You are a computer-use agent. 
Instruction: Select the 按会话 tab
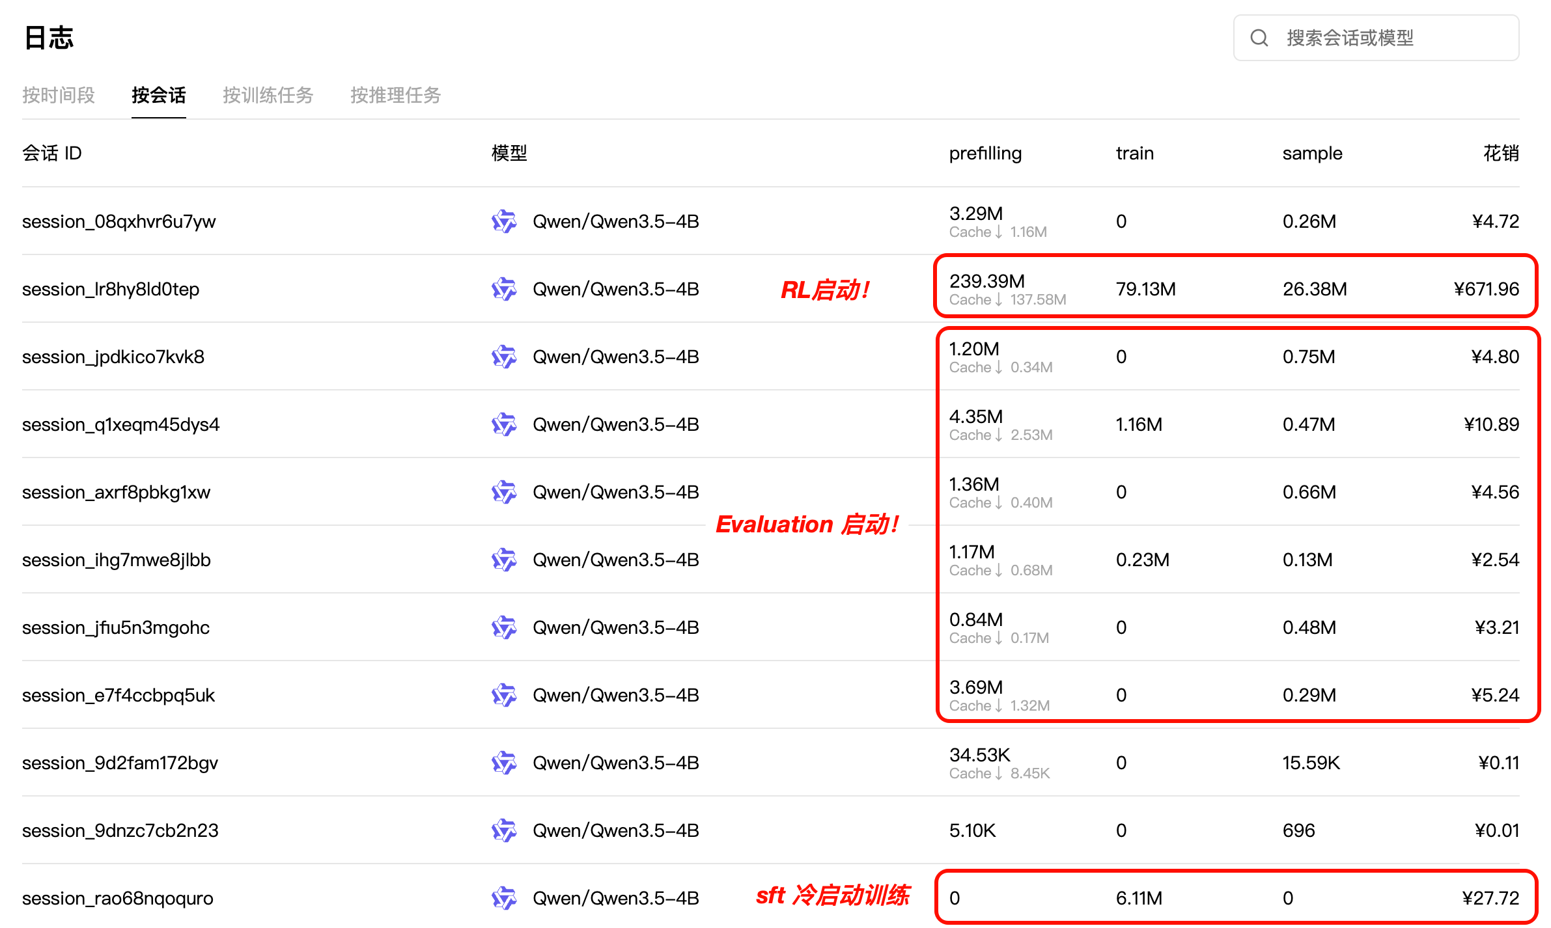tap(158, 95)
